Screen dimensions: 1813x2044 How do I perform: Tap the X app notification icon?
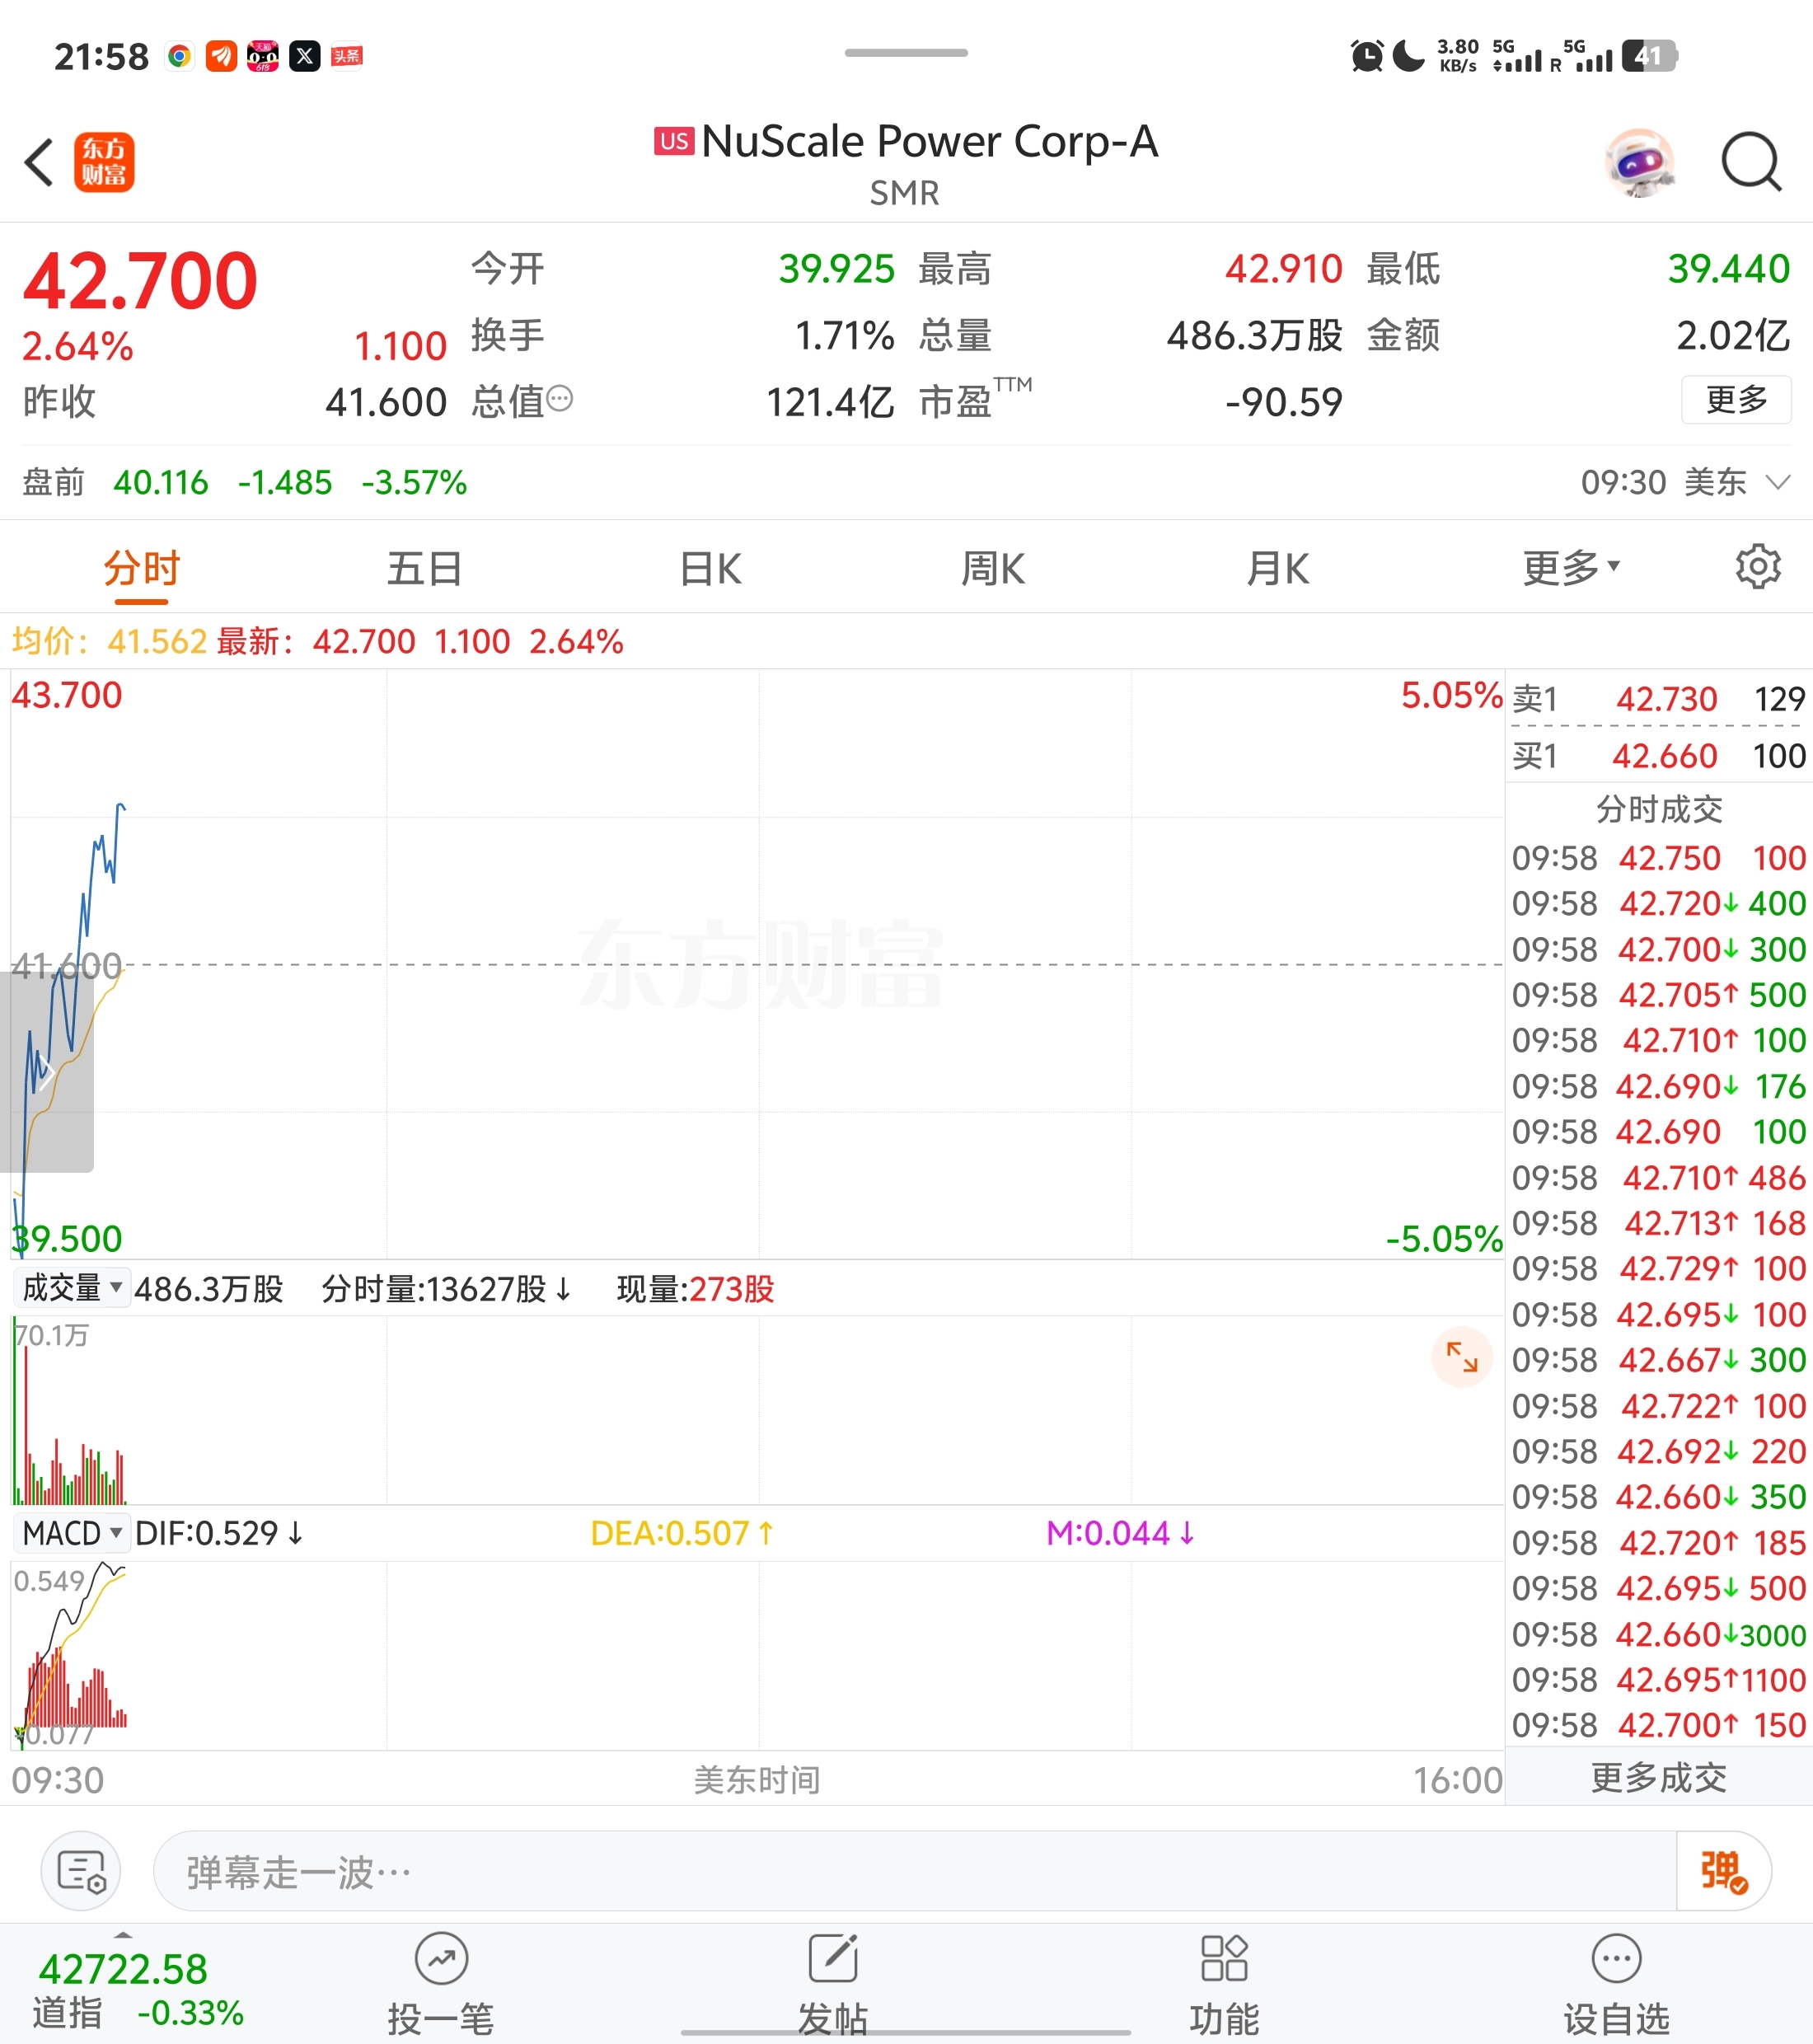pos(305,56)
